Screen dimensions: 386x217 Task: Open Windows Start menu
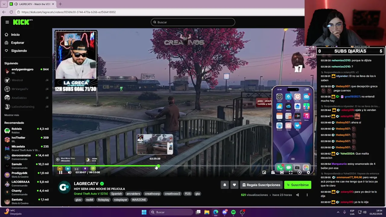click(x=144, y=212)
